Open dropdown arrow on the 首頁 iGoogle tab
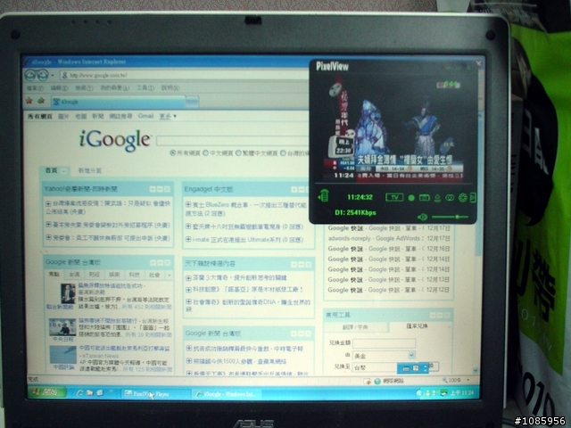 (63, 171)
